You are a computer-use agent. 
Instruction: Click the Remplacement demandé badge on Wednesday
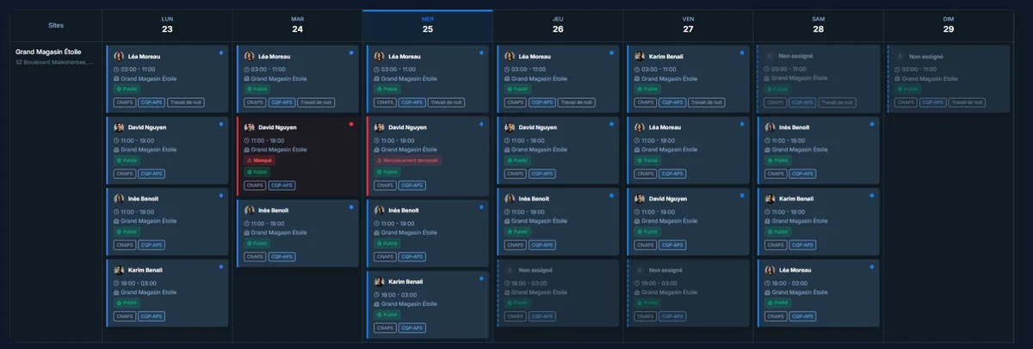coord(408,160)
